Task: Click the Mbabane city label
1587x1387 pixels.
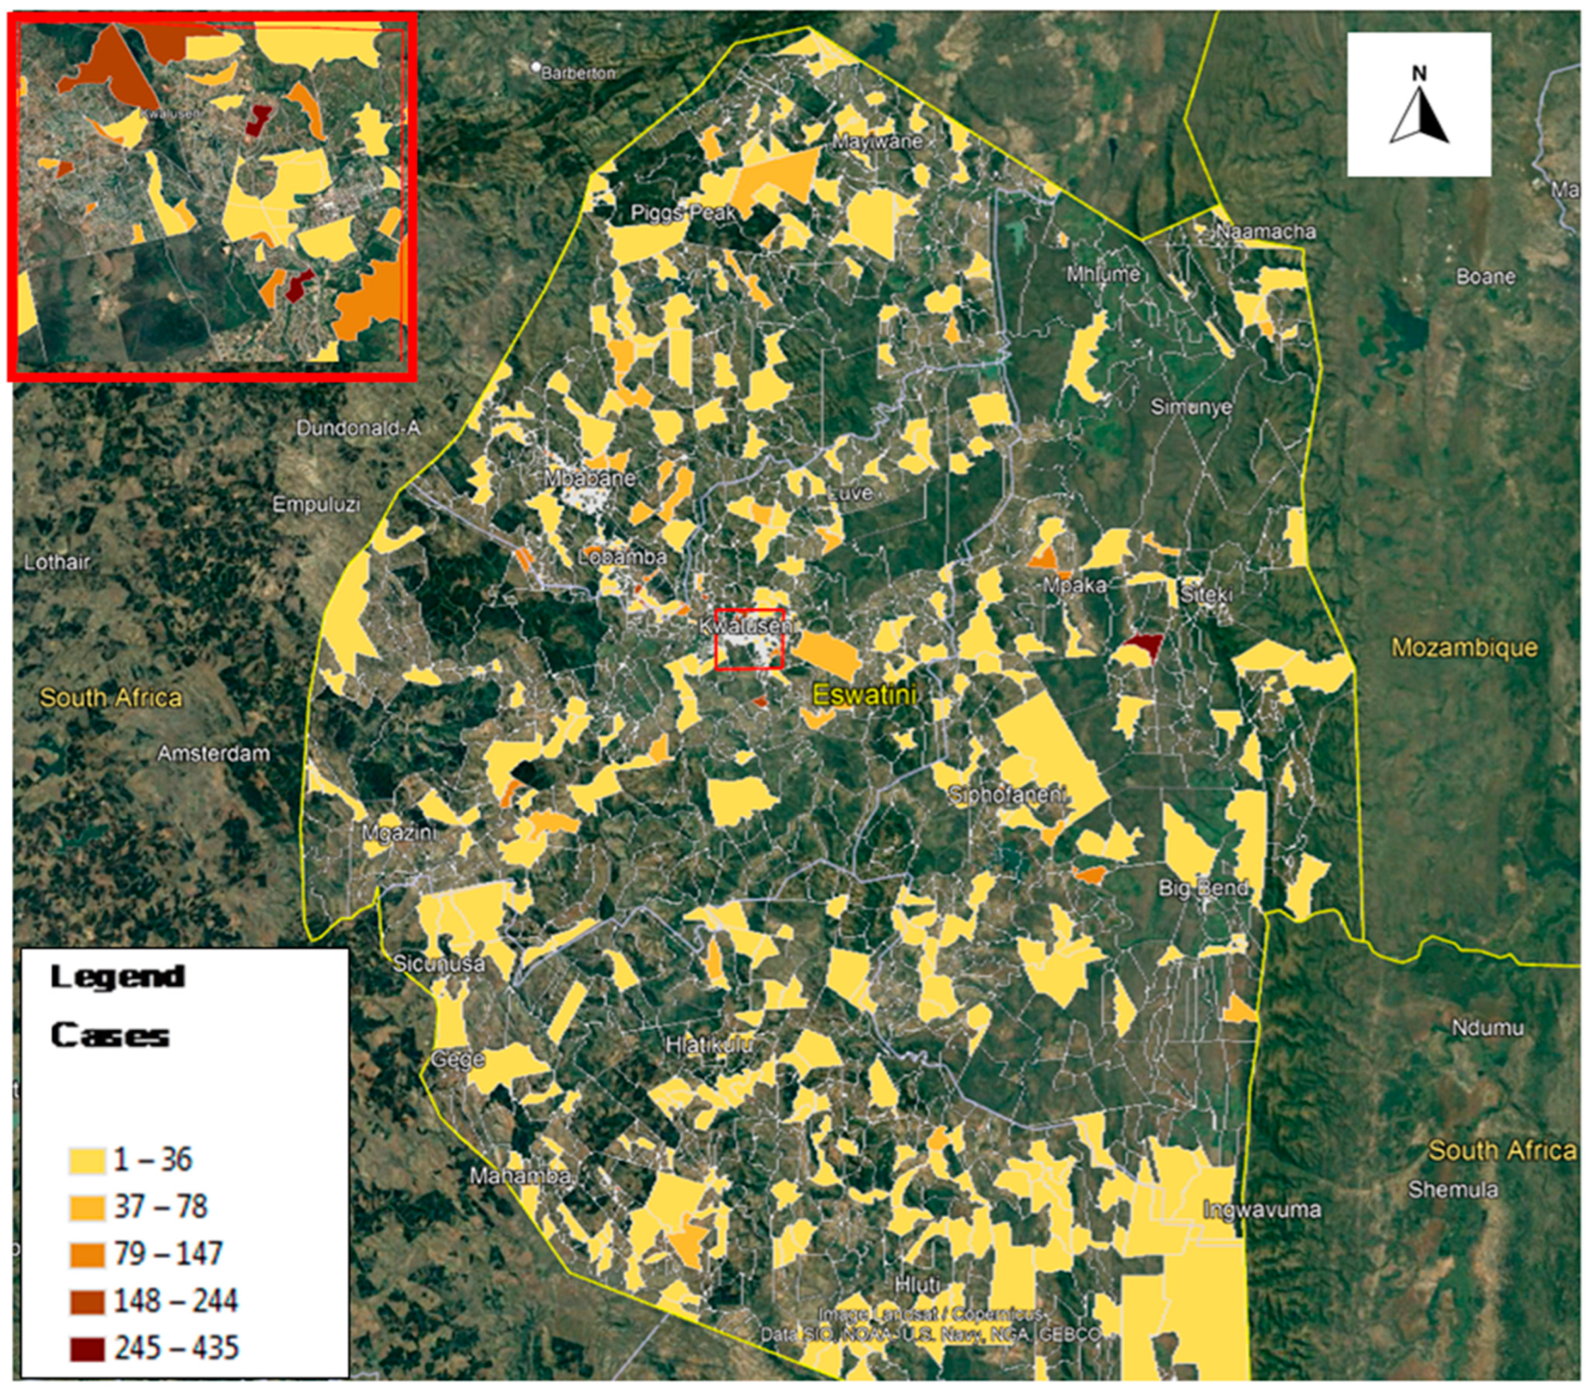Action: [589, 479]
